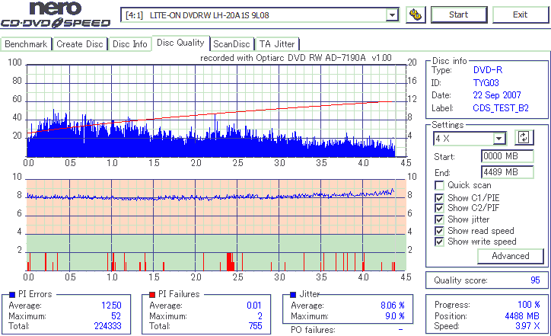The image size is (551, 336).
Task: Uncheck the Show jitter option
Action: click(x=439, y=219)
